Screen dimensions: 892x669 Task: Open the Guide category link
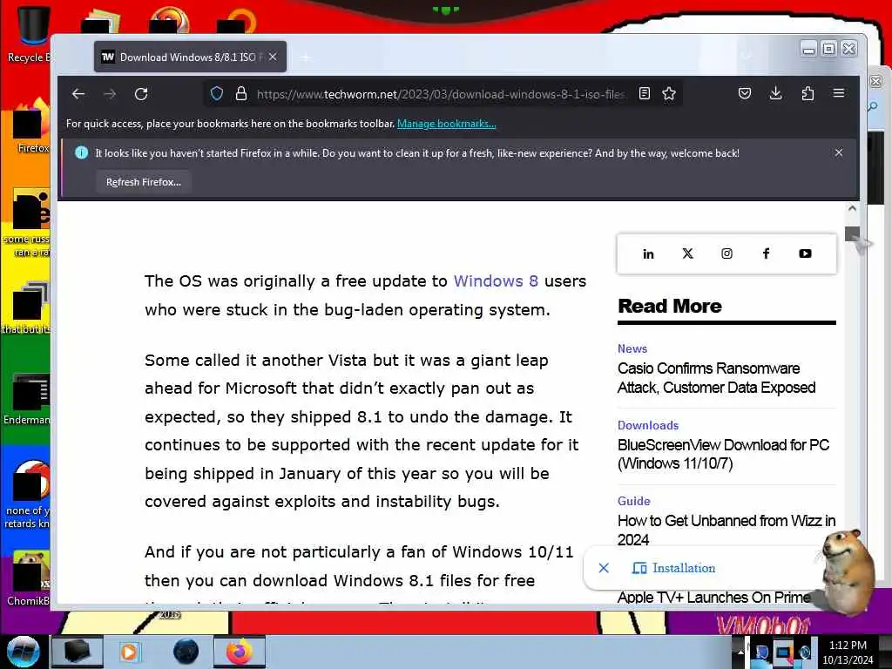[634, 501]
